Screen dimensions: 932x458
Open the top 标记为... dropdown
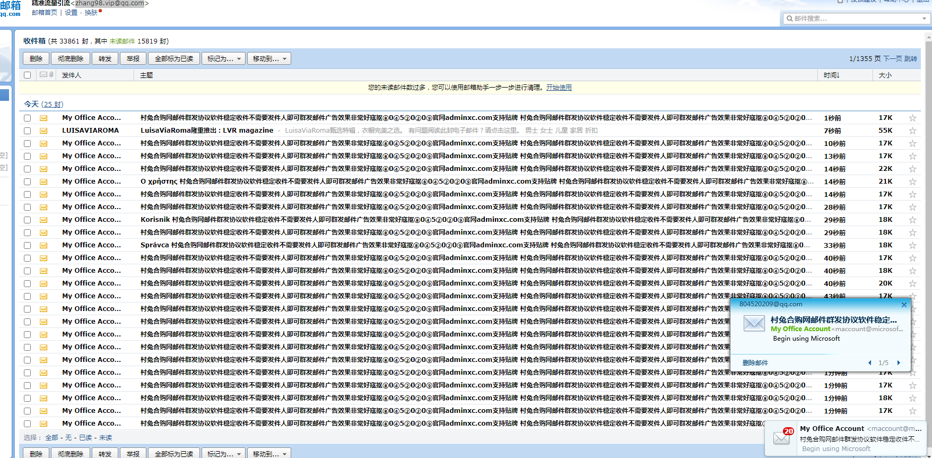pos(223,59)
